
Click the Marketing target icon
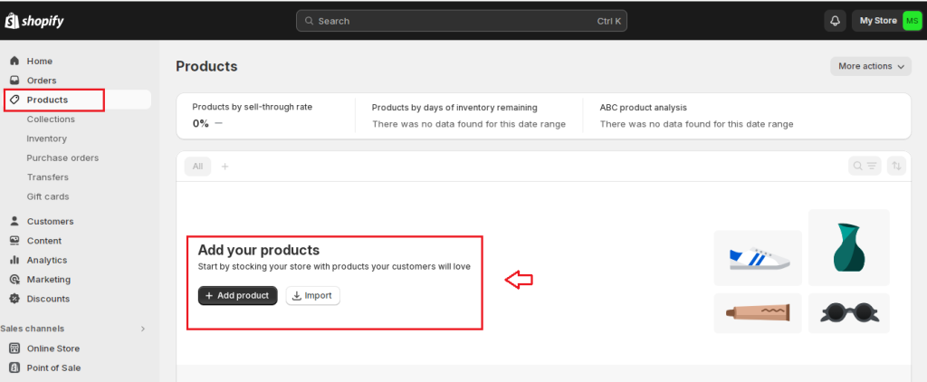coord(14,279)
